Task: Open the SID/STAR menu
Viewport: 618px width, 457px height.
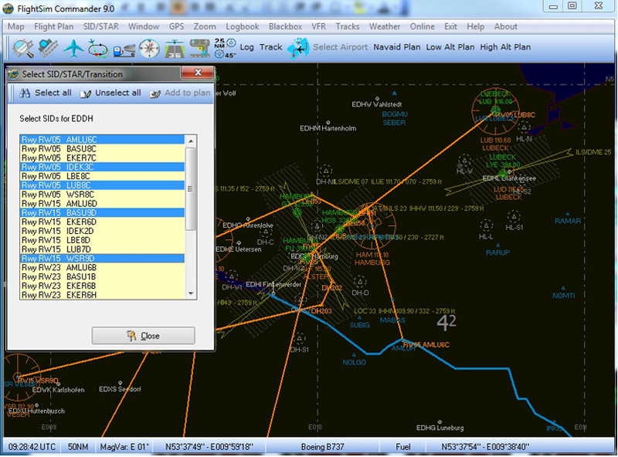Action: 101,27
